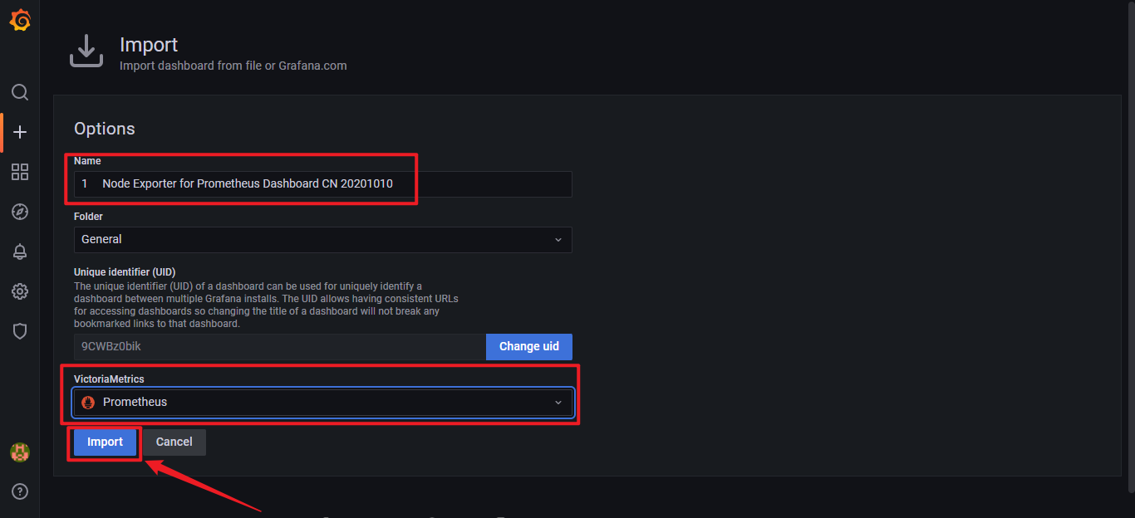Click the UID field showing 9CWBz0bik
This screenshot has height=518, width=1135.
coord(280,346)
